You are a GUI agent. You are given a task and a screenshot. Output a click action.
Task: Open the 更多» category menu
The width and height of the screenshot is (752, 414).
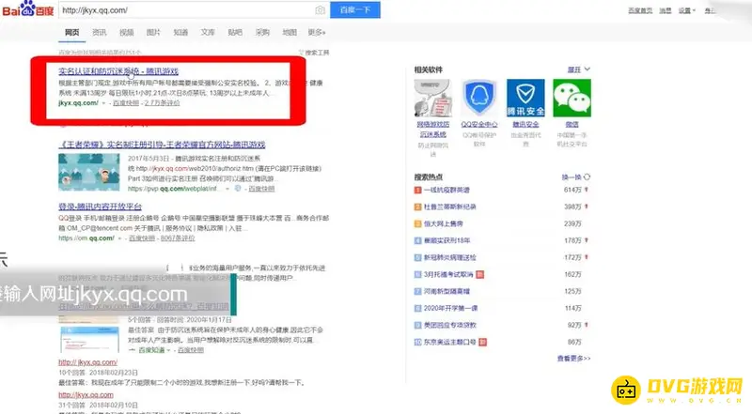click(317, 32)
